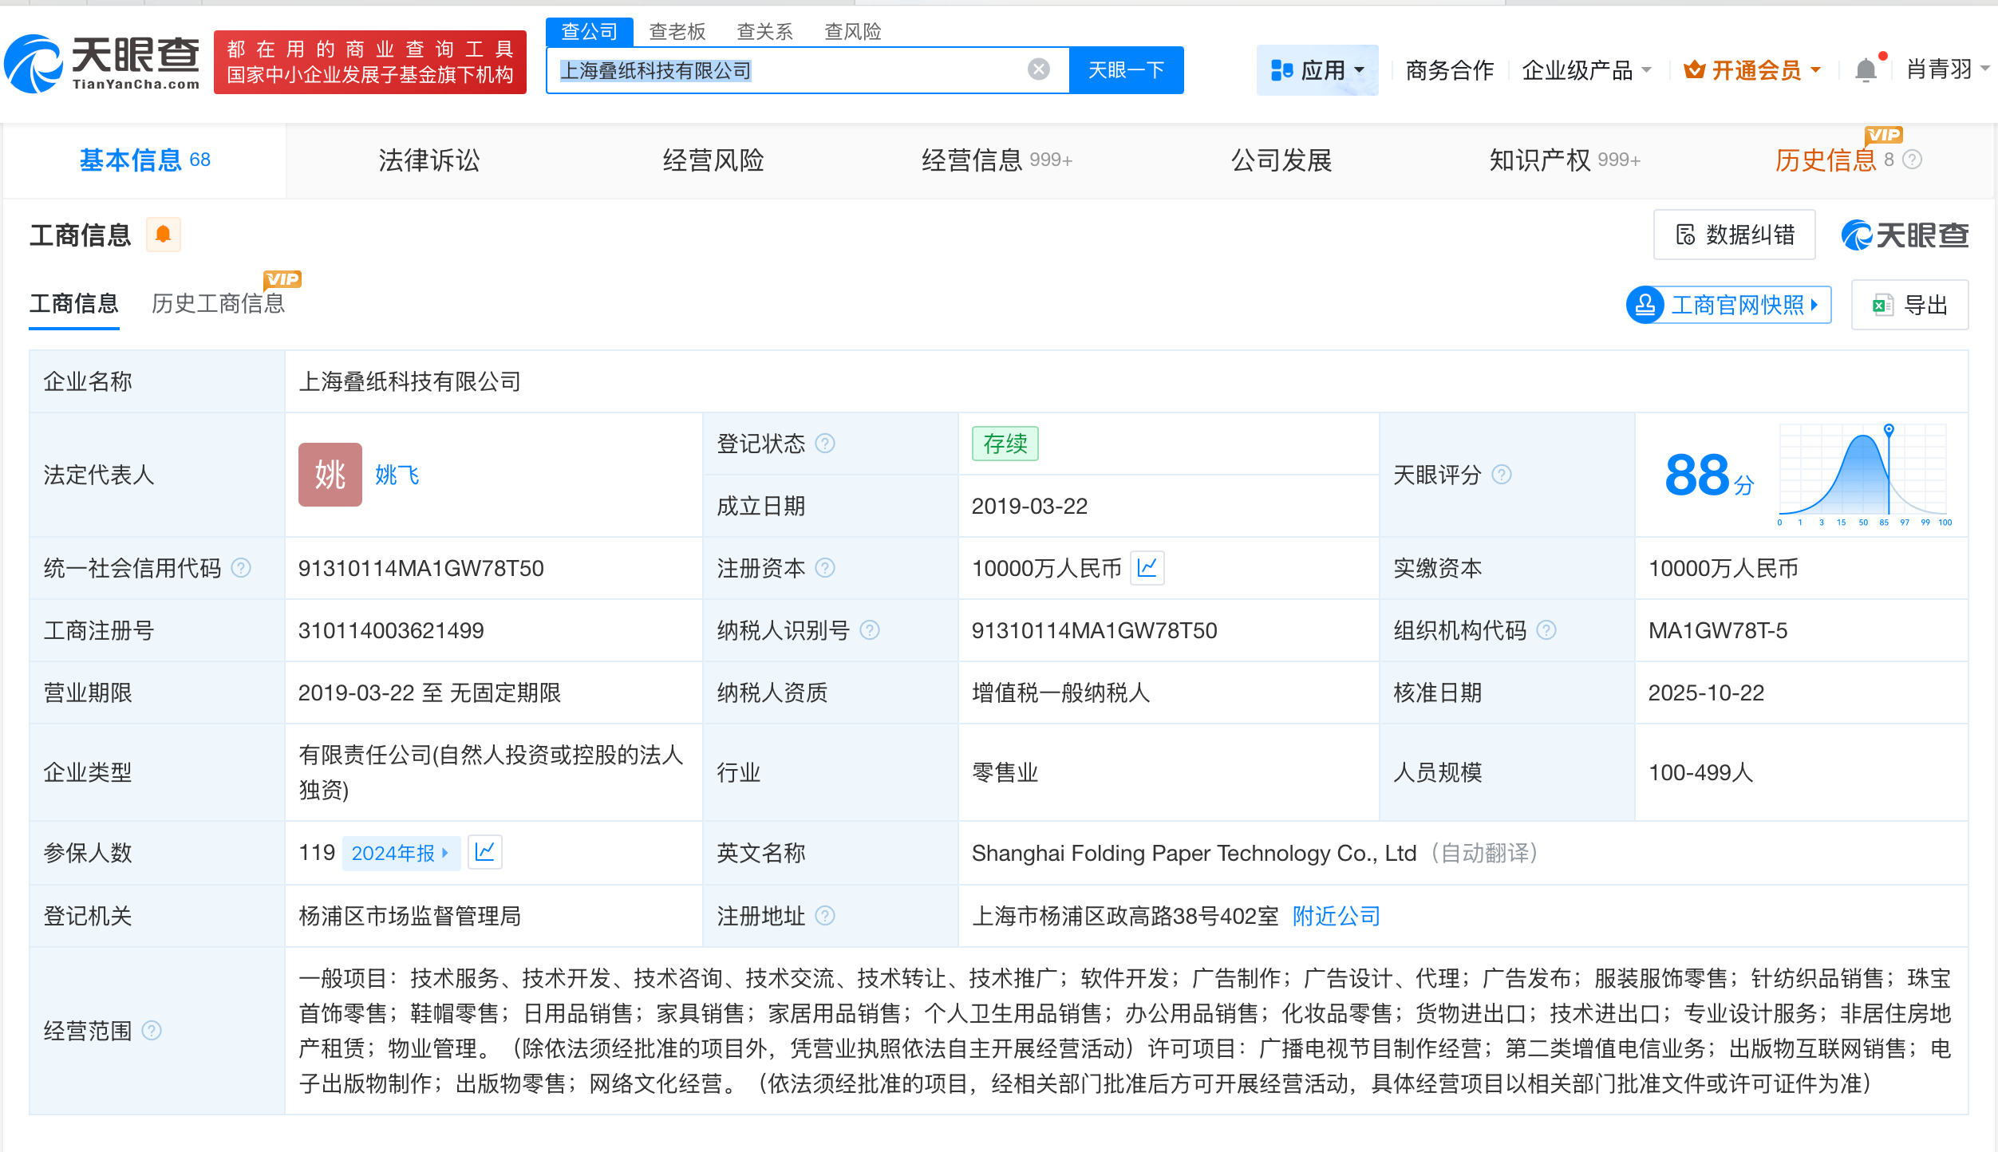
Task: Open the help tooltip beside 天眼评分
Action: click(x=1502, y=475)
